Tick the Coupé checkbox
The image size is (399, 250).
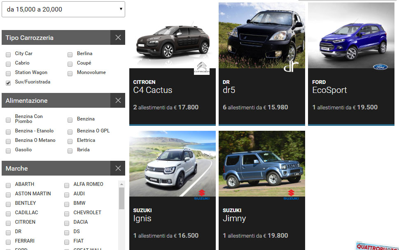click(70, 64)
